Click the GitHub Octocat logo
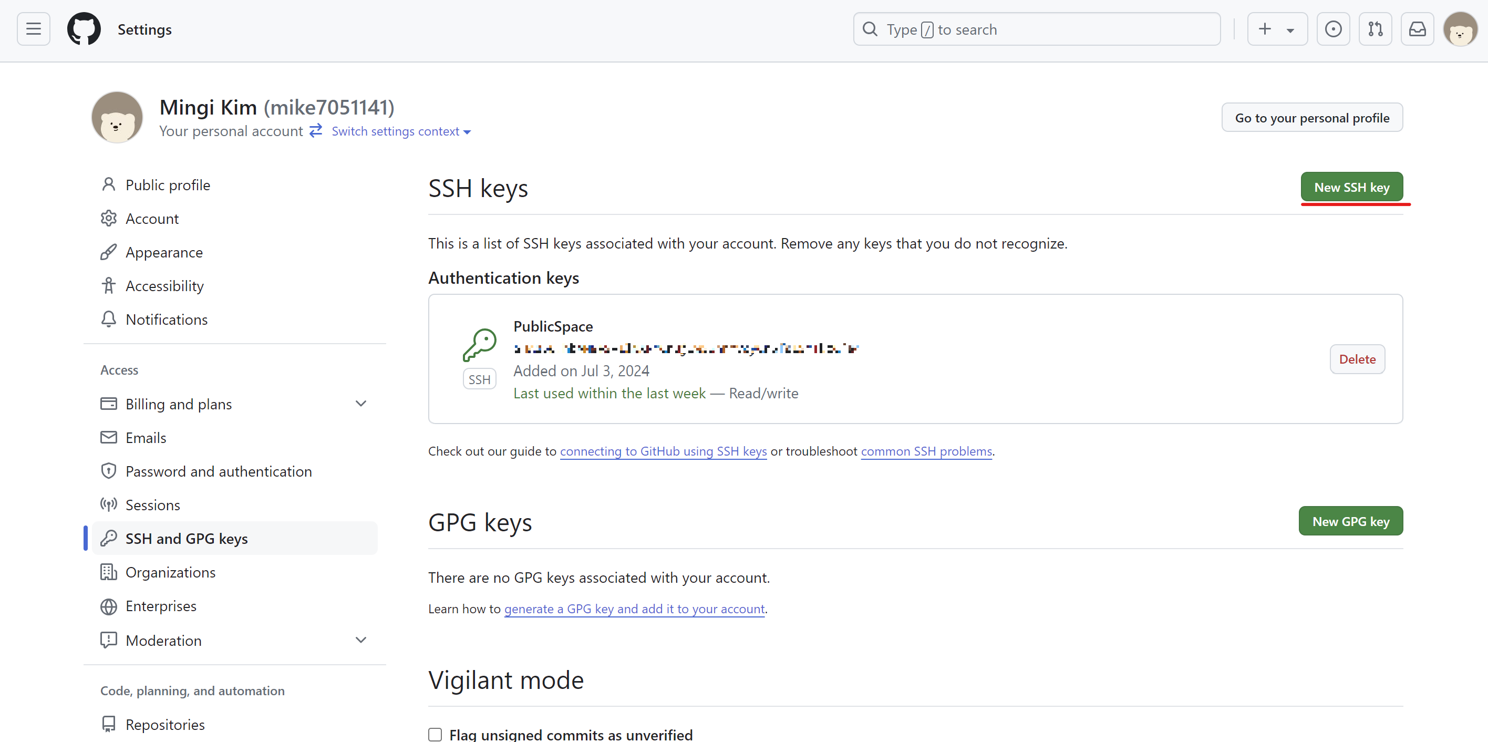Screen dimensions: 1488x742 coord(84,29)
